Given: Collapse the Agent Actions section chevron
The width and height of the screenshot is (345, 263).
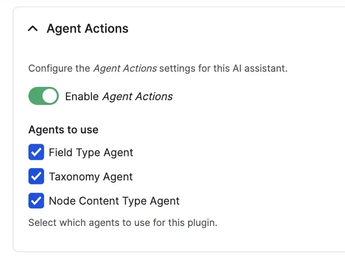Looking at the screenshot, I should pyautogui.click(x=33, y=29).
